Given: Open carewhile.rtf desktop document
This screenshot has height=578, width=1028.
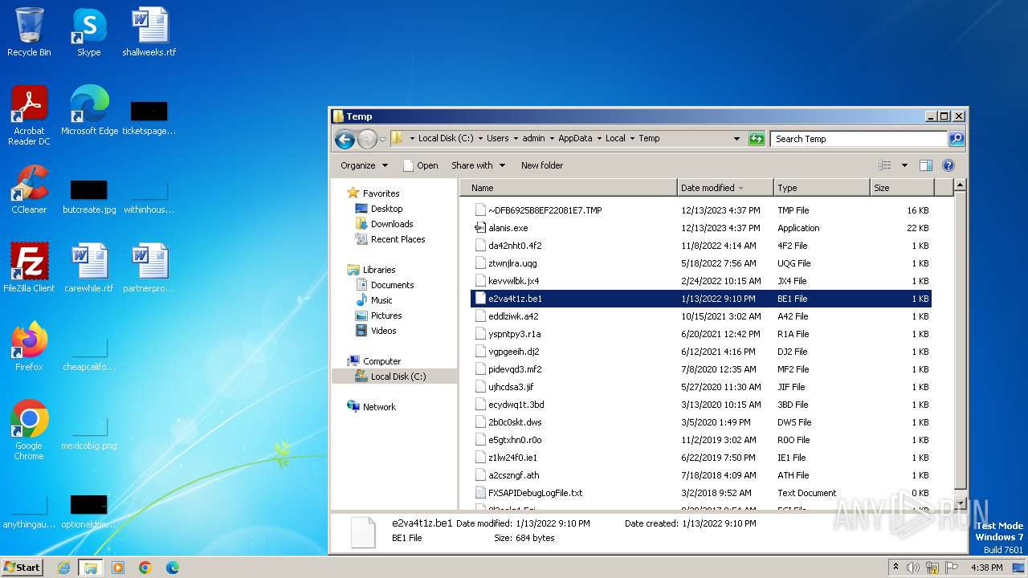Looking at the screenshot, I should tap(89, 268).
